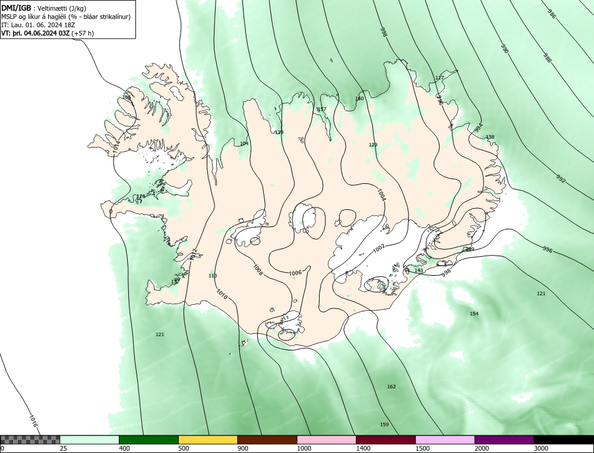Click the 'MSLP og líkur á hagléli' line

click(x=66, y=17)
